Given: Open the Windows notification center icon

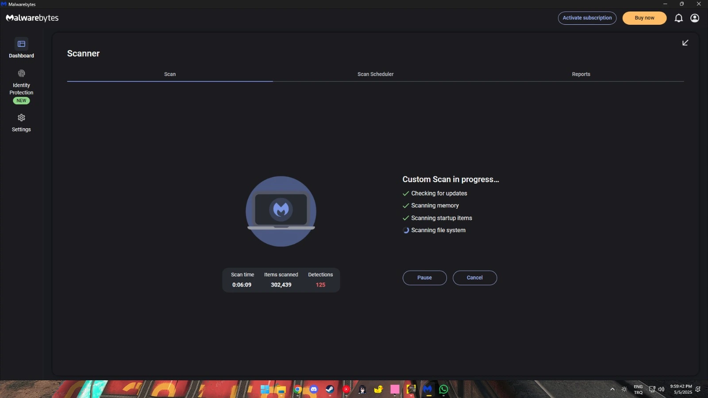Looking at the screenshot, I should tap(698, 390).
